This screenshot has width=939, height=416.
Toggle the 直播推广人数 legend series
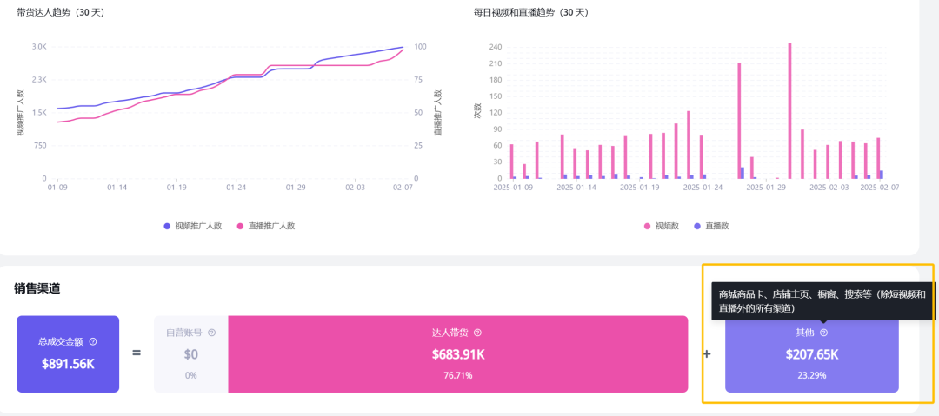(x=266, y=226)
